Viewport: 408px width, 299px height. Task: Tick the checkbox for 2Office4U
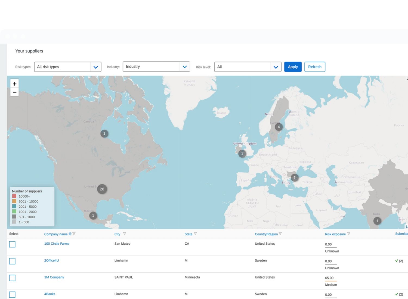12,261
